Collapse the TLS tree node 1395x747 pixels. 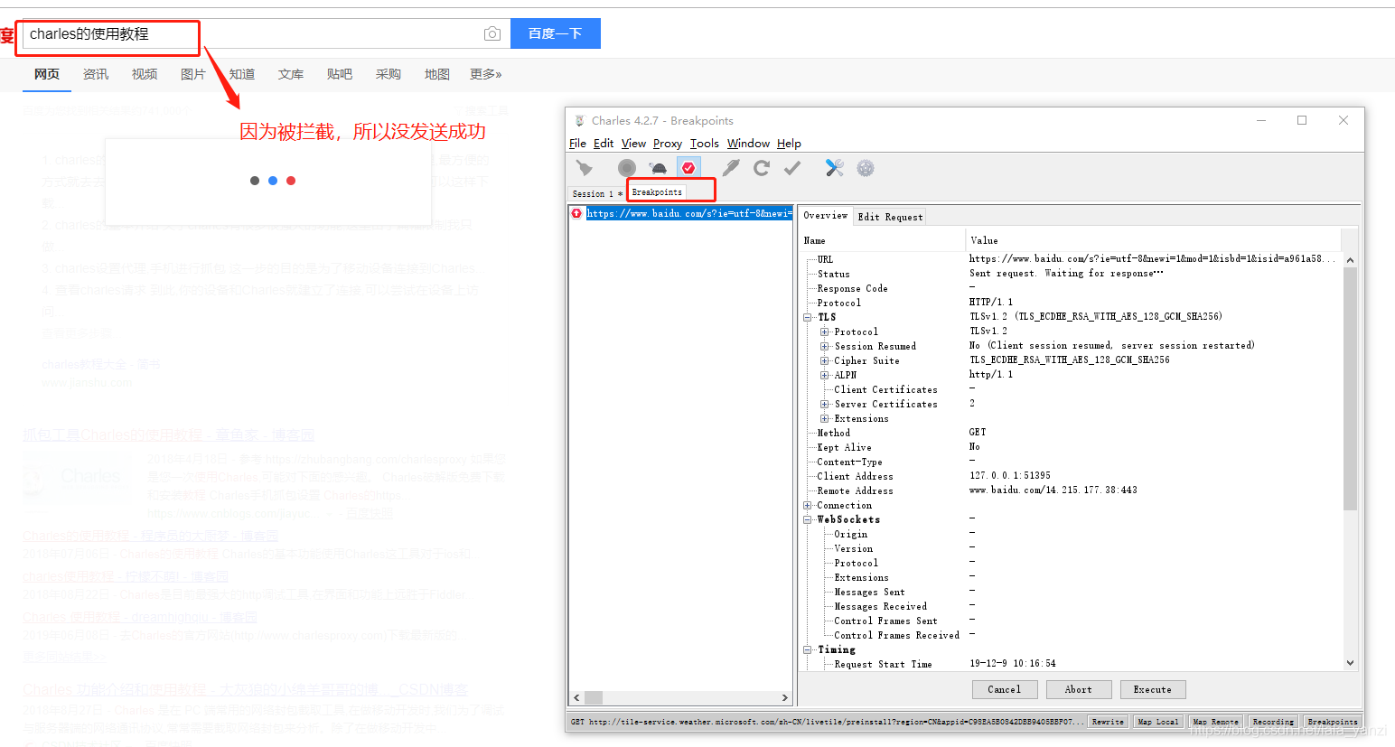point(808,317)
